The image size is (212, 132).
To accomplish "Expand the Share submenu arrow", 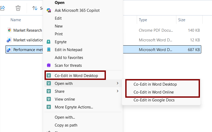I will tap(117, 91).
